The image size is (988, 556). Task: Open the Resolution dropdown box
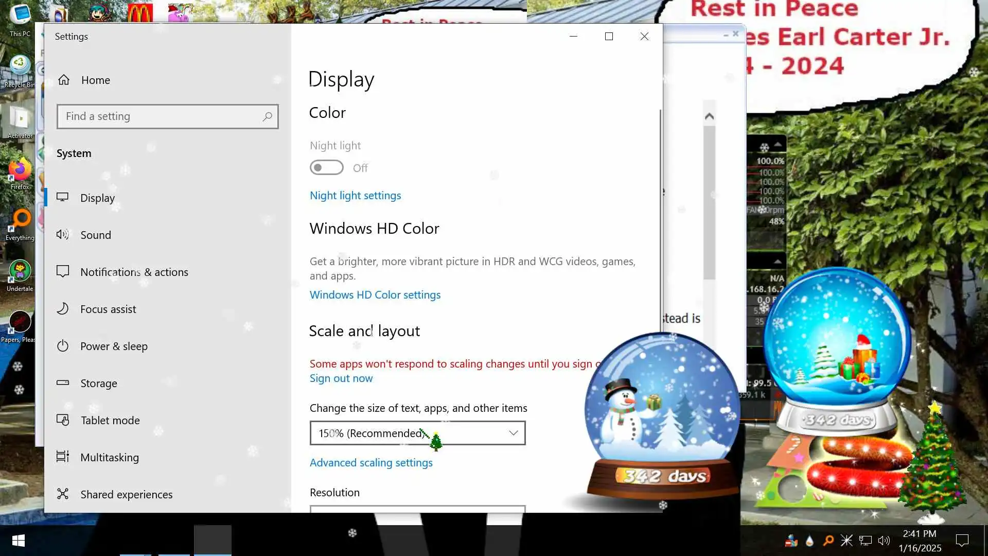pyautogui.click(x=417, y=509)
